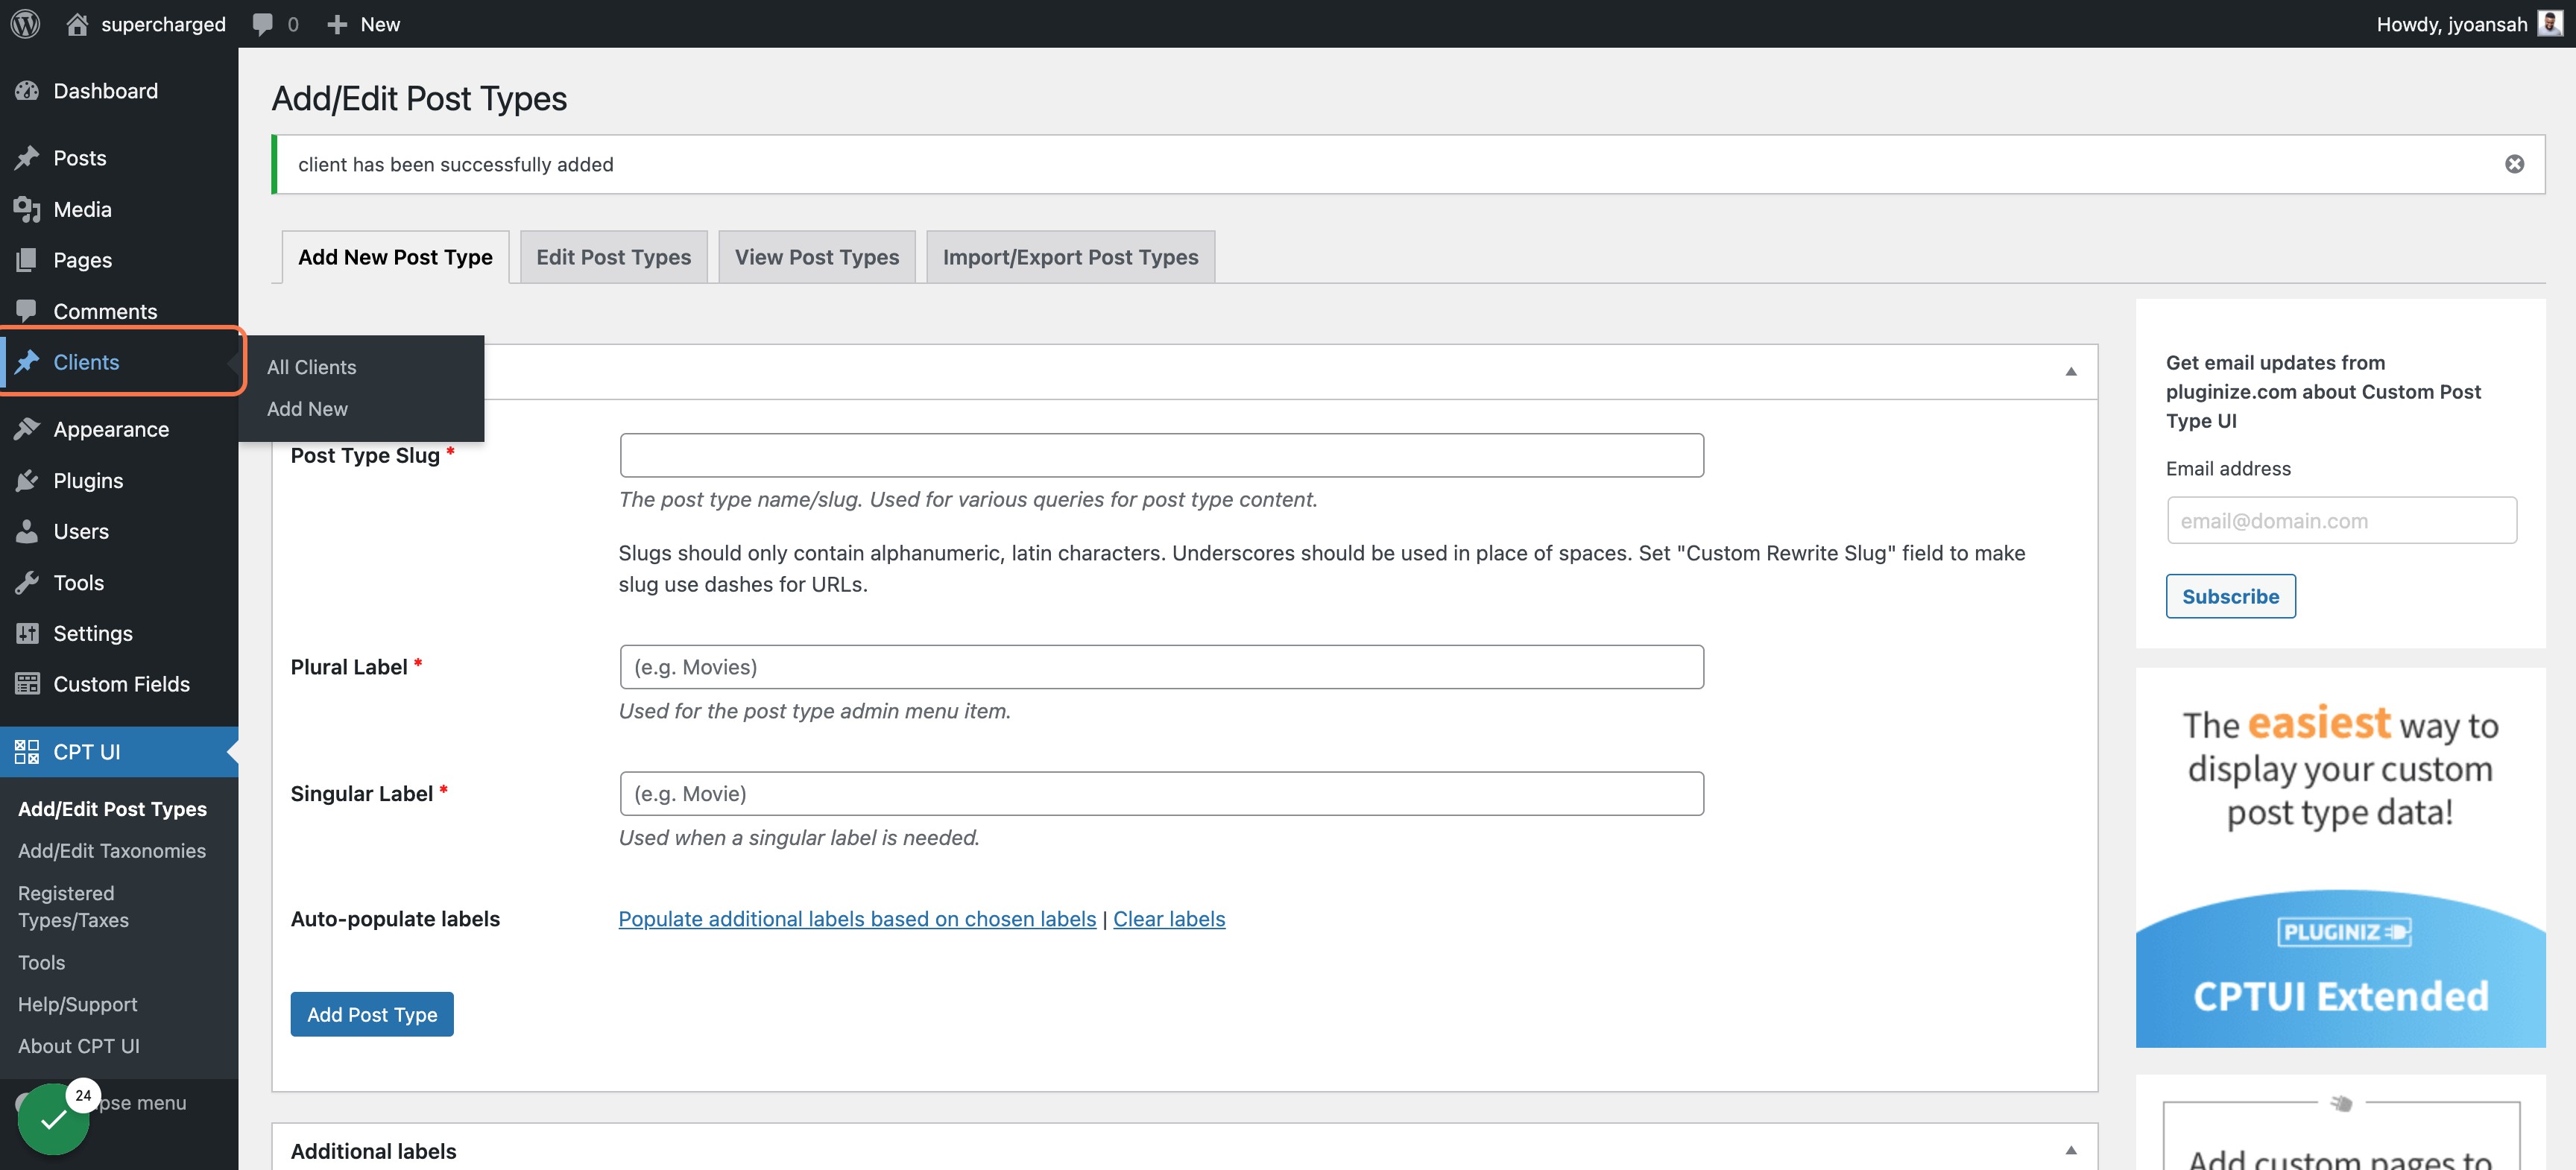Viewport: 2576px width, 1170px height.
Task: Open Help/Support in CPT UI menu
Action: [78, 1004]
